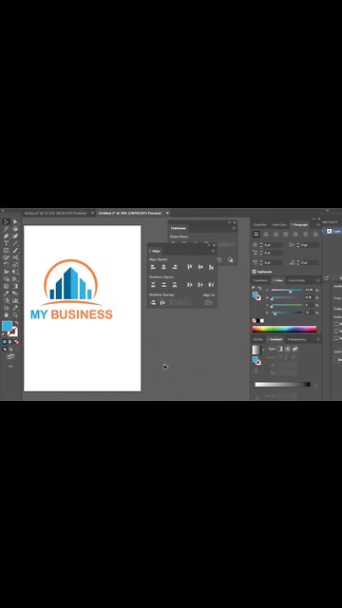
Task: Click the Cyan percentage value field
Action: click(309, 290)
